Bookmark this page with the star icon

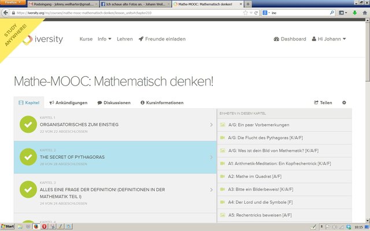click(x=245, y=13)
